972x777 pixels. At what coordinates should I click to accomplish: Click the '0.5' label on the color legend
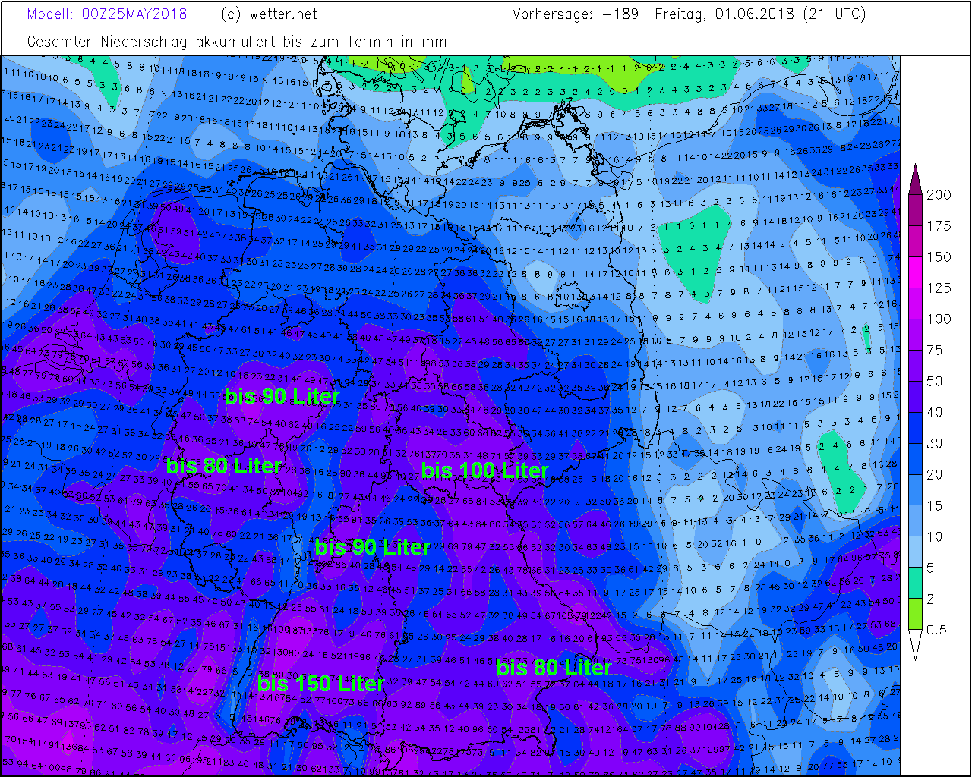[937, 631]
